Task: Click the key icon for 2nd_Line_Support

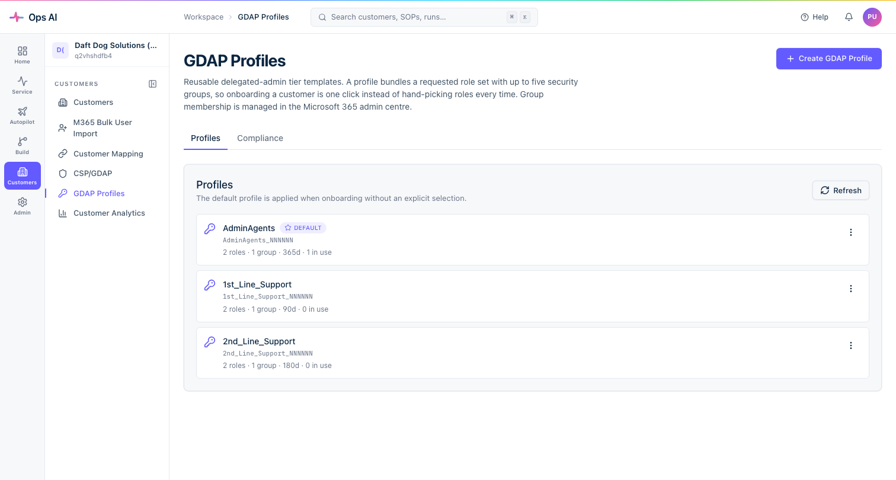Action: 210,342
